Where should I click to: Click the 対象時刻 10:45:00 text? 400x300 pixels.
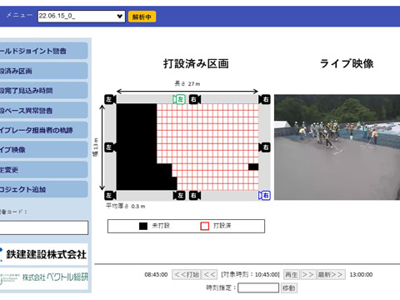pyautogui.click(x=250, y=274)
